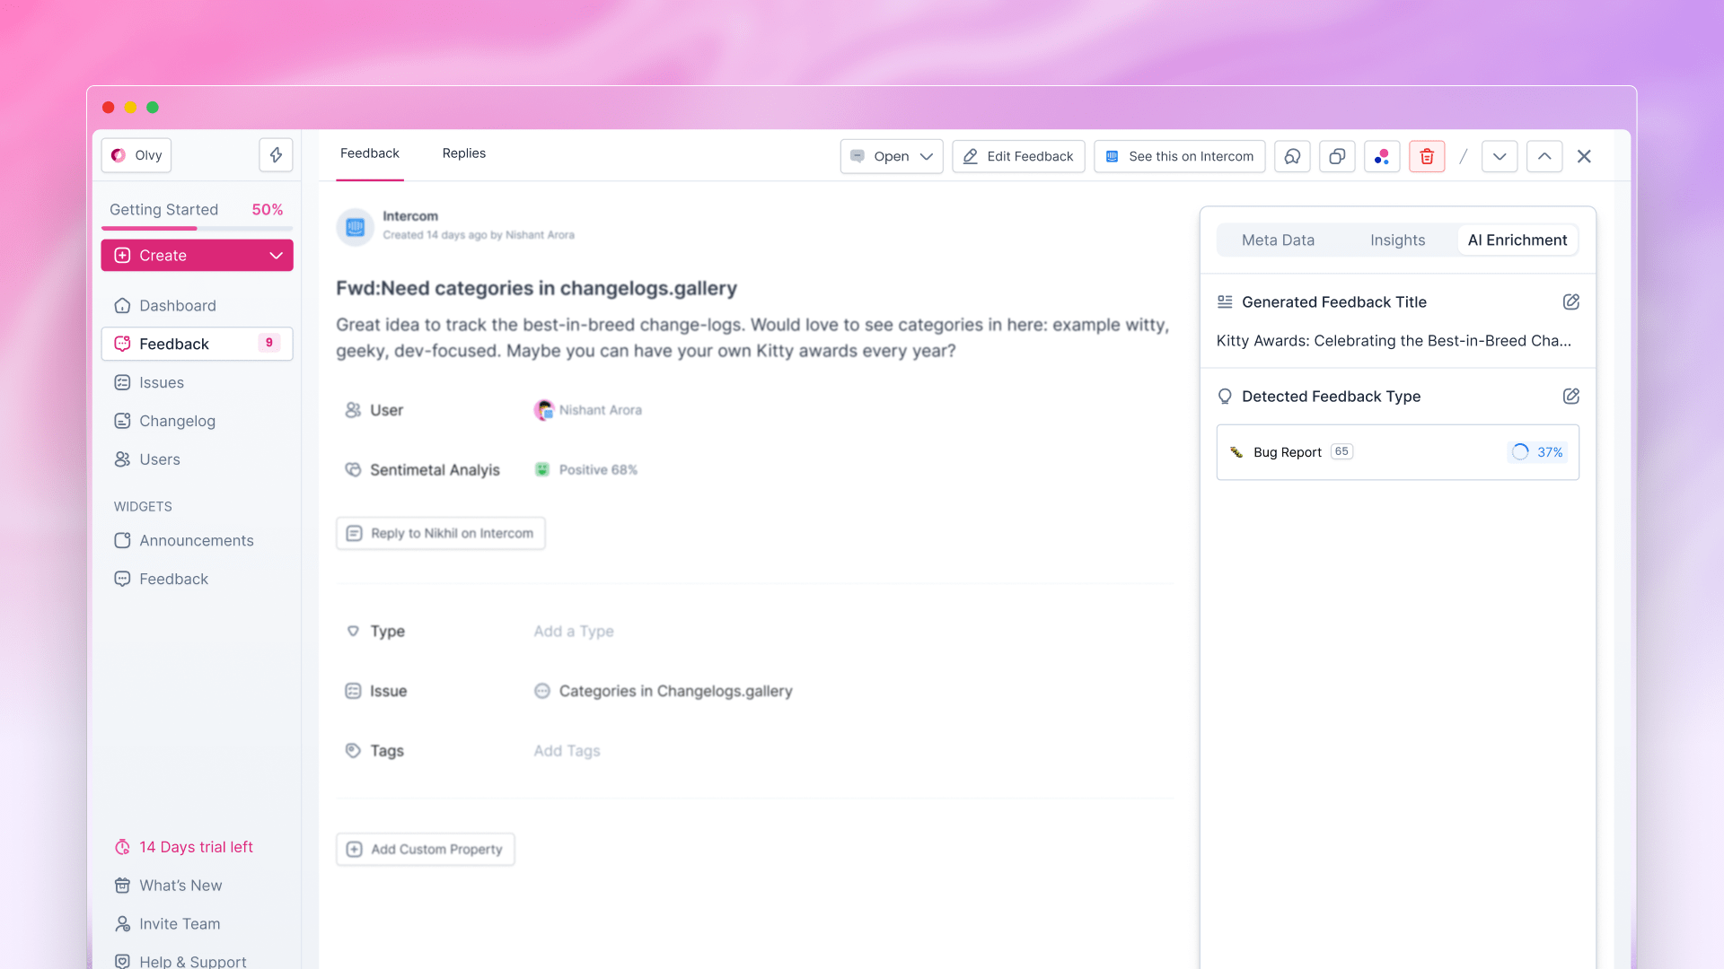Viewport: 1724px width, 969px height.
Task: Click the edit icon for Generated Feedback Title
Action: (1571, 301)
